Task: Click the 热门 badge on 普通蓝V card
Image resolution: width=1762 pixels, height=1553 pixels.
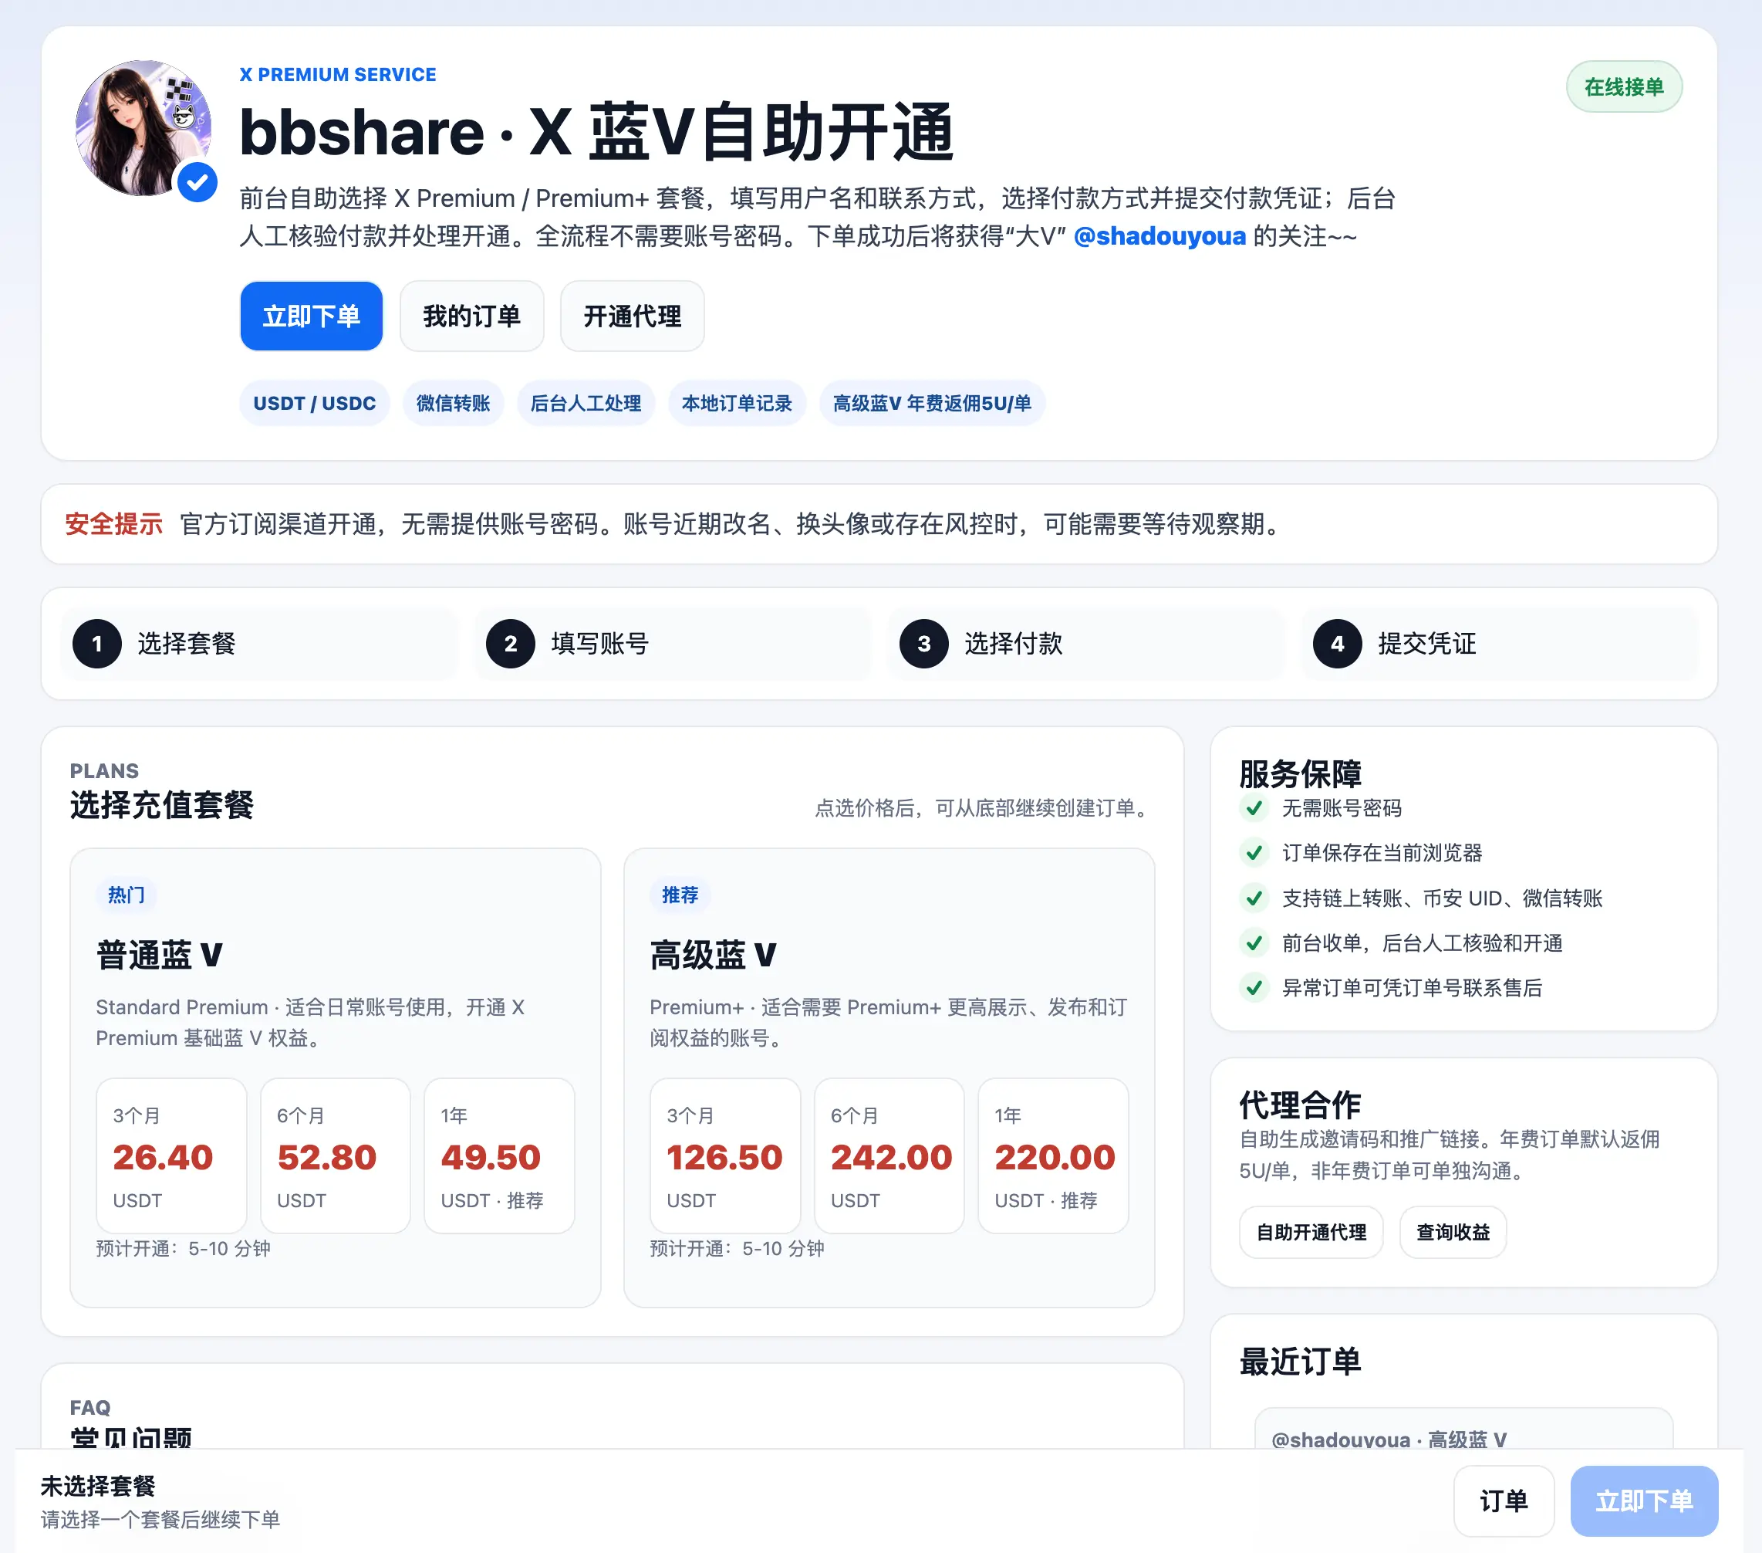Action: coord(126,895)
